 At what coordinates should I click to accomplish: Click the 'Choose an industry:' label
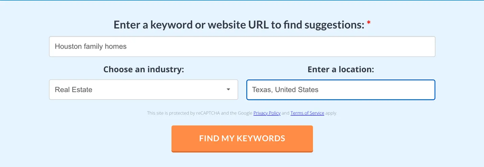(143, 69)
